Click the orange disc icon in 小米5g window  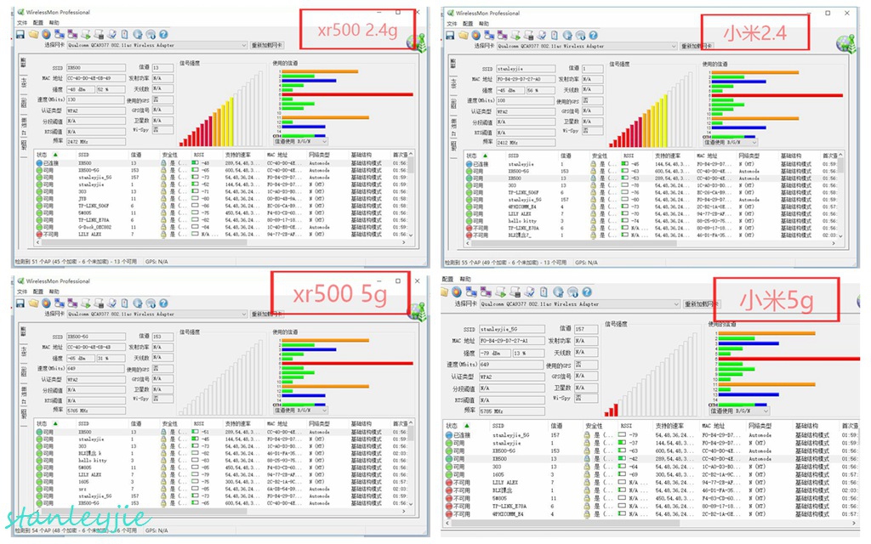tap(457, 292)
